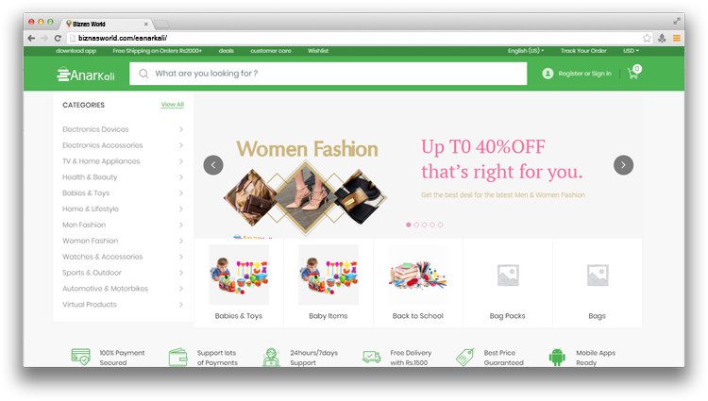This screenshot has height=401, width=708.
Task: Bookmark page using star icon
Action: point(647,38)
